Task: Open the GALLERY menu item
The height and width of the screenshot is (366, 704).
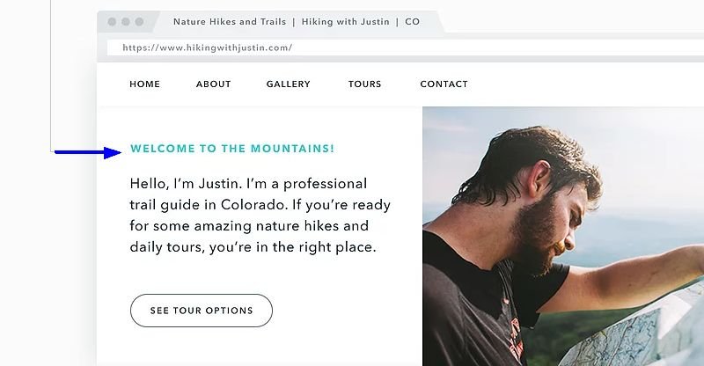Action: click(289, 84)
